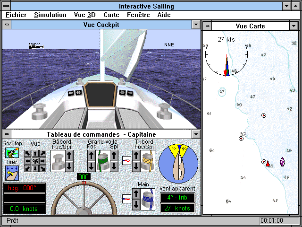Image resolution: width=302 pixels, height=227 pixels.
Task: Click the waypoint circle near depth 52
Action: pyautogui.click(x=241, y=139)
